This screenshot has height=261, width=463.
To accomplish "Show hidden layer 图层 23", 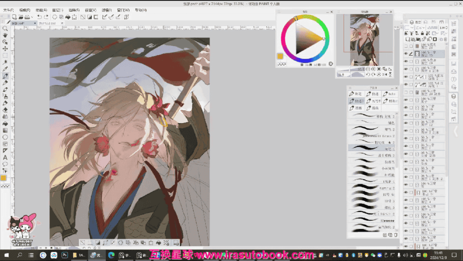I will point(406,46).
